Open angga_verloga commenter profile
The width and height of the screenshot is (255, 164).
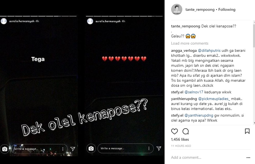coord(184,51)
